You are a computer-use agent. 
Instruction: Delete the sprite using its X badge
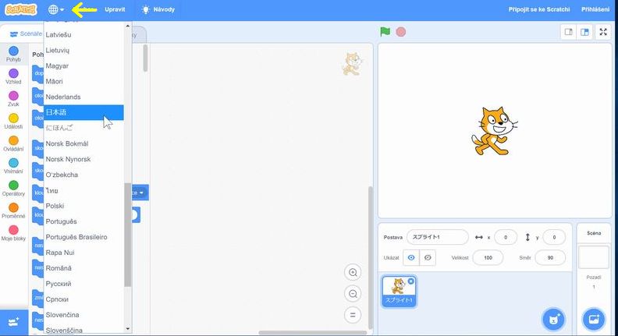411,281
